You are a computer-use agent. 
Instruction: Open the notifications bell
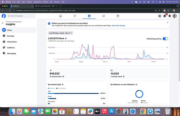pos(170,16)
